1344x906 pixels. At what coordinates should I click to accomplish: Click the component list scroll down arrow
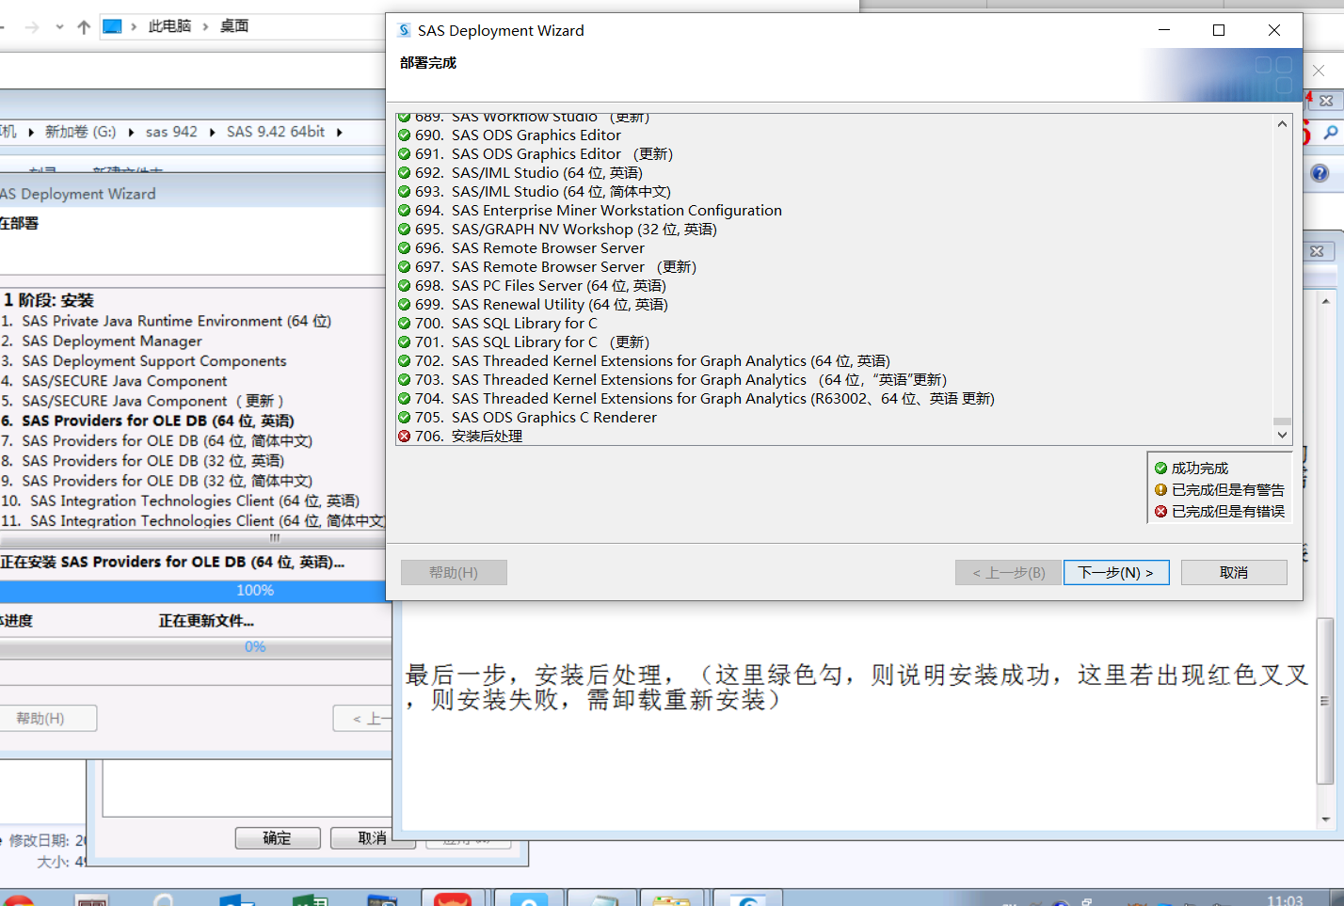pyautogui.click(x=1282, y=435)
